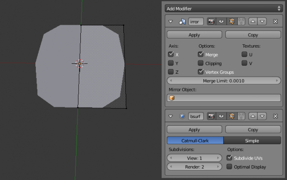The image size is (287, 180).
Task: Toggle the Subdivide UVs checkbox
Action: 229,158
